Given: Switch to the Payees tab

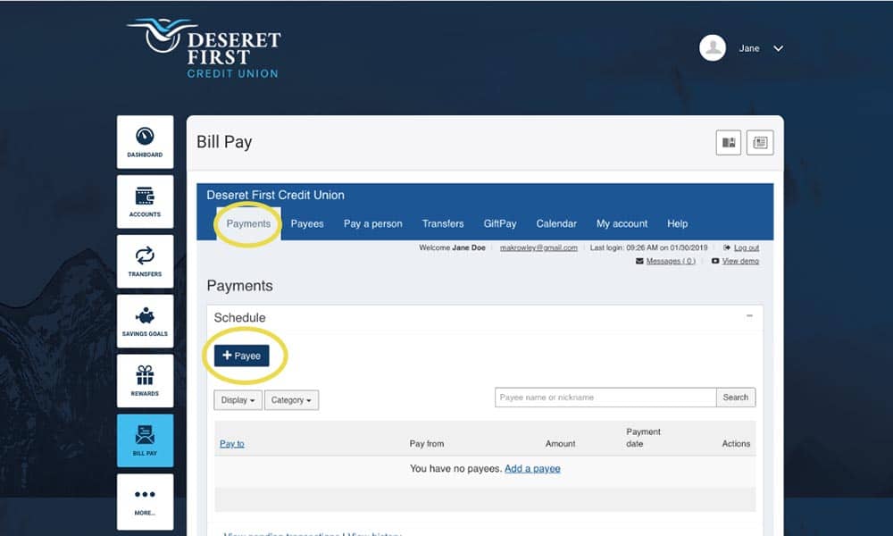Looking at the screenshot, I should 307,223.
